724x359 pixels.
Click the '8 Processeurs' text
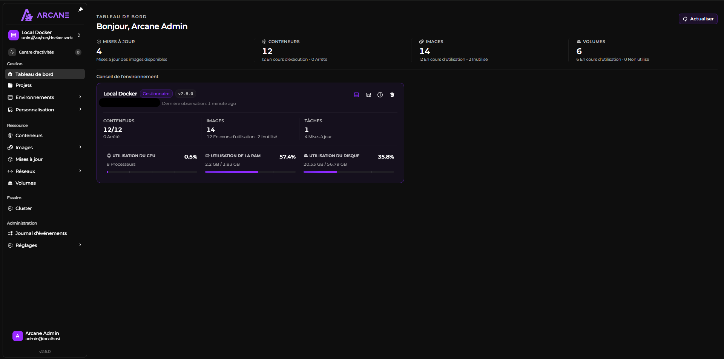click(x=121, y=164)
